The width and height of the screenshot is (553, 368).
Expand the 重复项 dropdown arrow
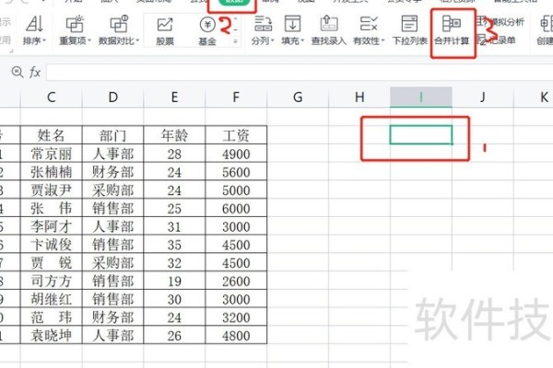point(89,40)
